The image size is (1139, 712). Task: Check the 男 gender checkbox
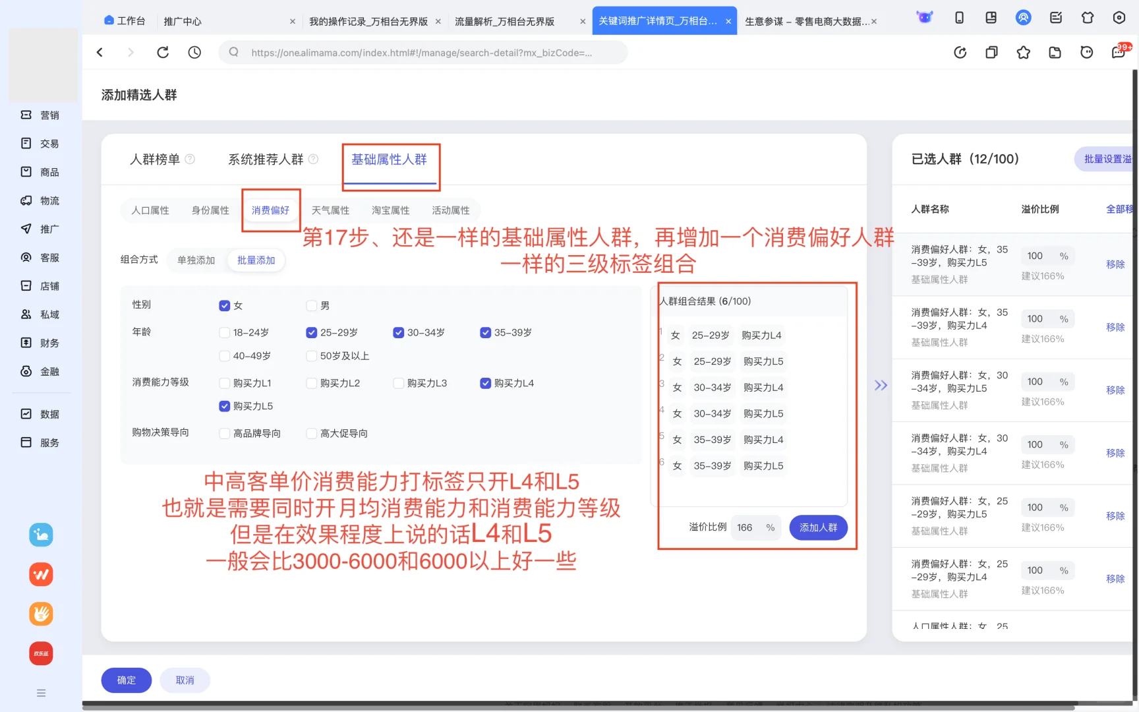(310, 305)
